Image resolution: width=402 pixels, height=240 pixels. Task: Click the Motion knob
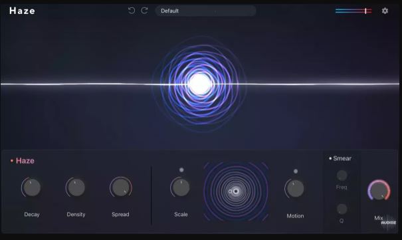coord(295,189)
